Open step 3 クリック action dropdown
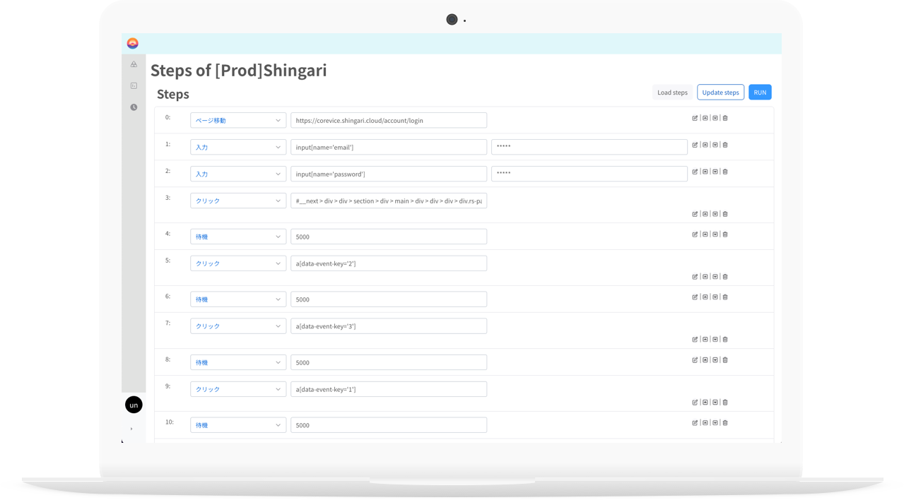Viewport: 904px width, 500px height. tap(238, 201)
